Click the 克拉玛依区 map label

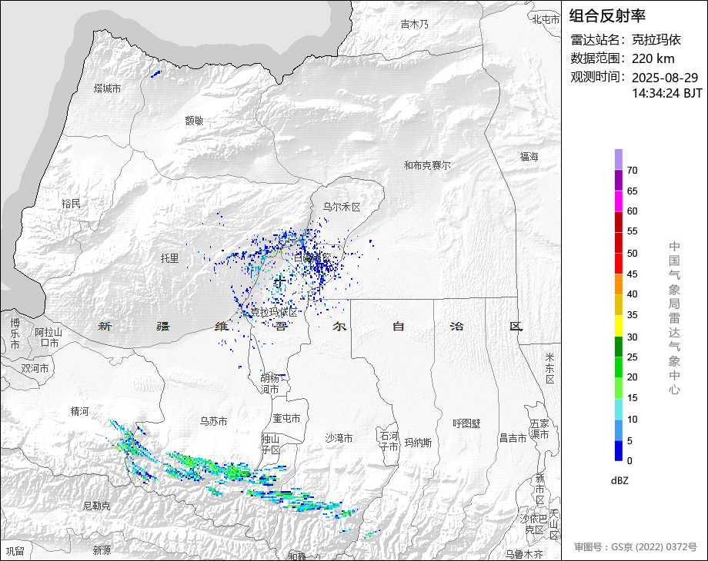(x=274, y=312)
